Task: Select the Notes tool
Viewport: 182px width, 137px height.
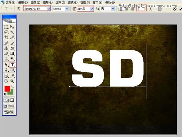Action: 6,76
